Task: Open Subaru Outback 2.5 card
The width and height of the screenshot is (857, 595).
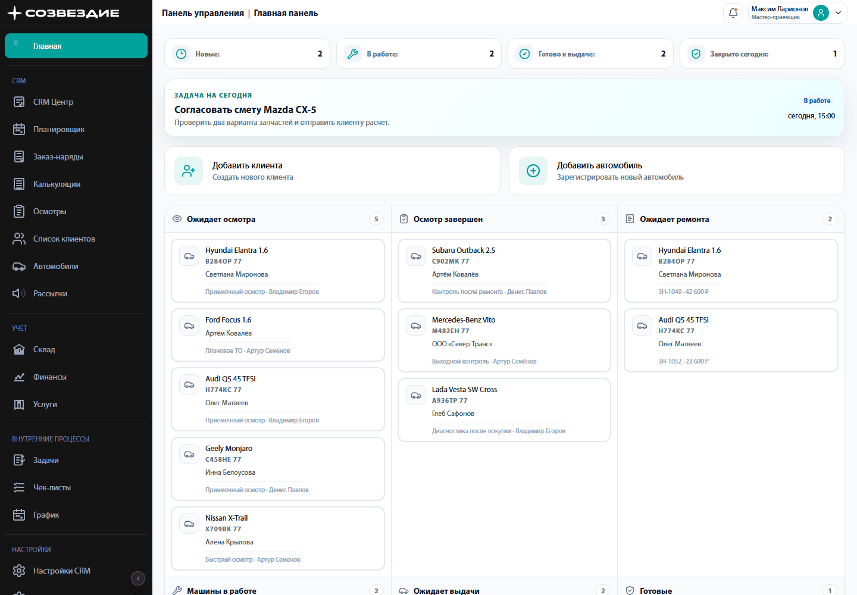Action: (504, 271)
